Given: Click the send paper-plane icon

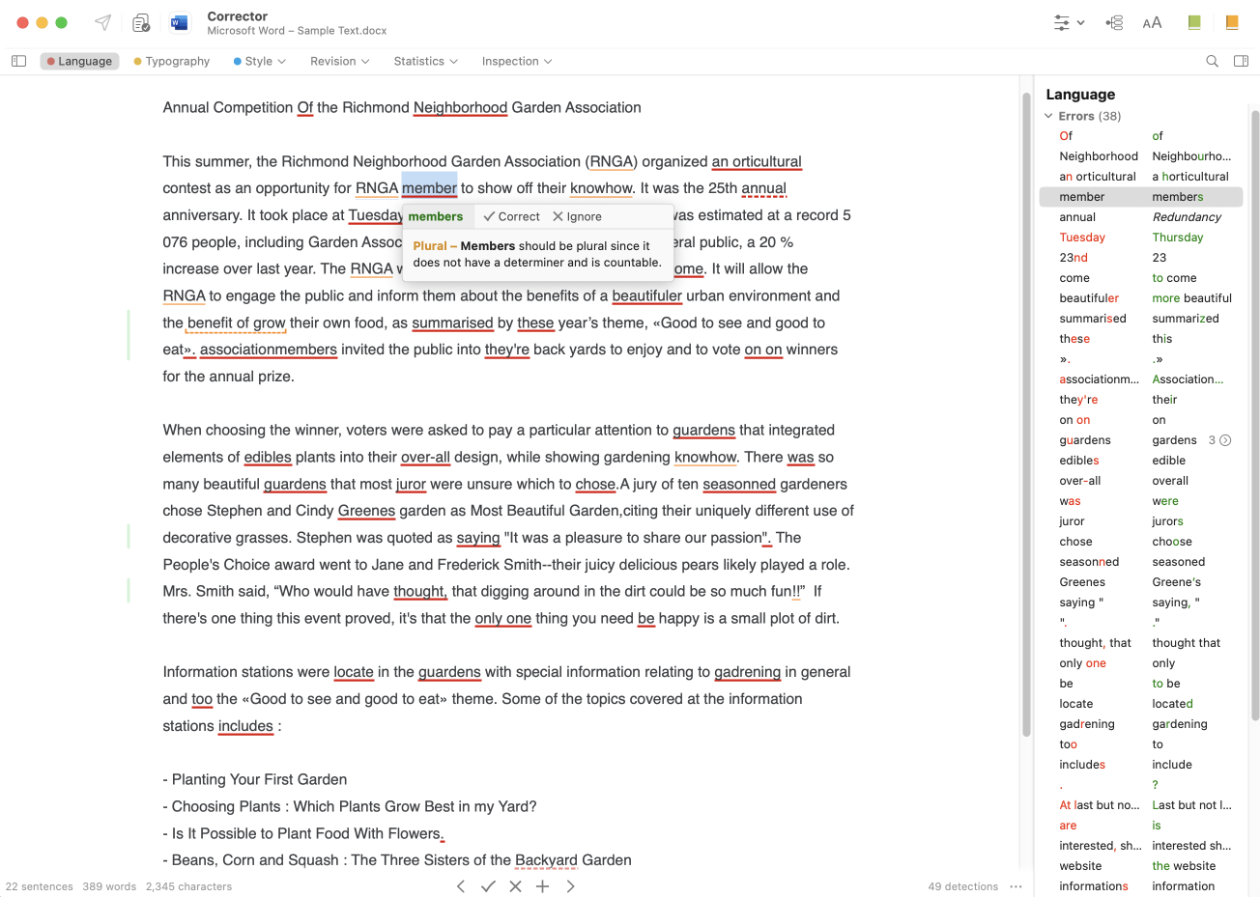Looking at the screenshot, I should point(103,22).
